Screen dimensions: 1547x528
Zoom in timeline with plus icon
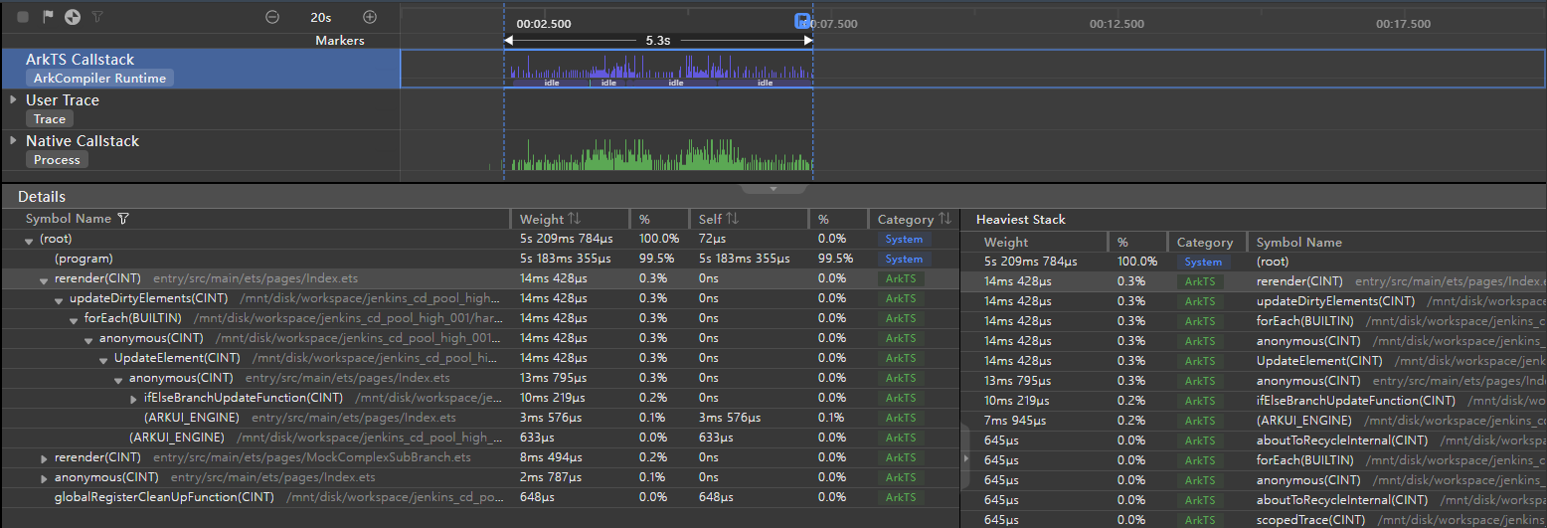pyautogui.click(x=370, y=17)
